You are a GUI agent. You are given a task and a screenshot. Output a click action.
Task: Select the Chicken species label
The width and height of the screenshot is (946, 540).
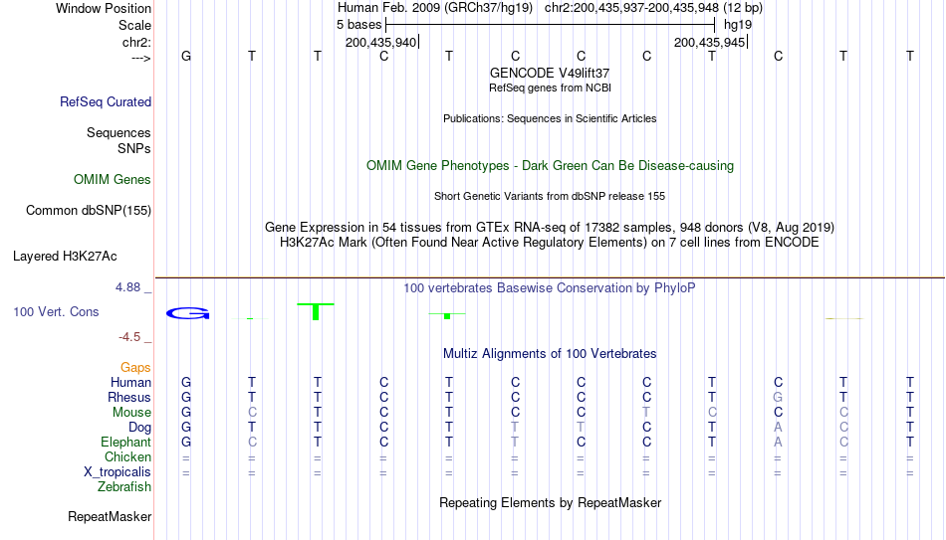[127, 456]
